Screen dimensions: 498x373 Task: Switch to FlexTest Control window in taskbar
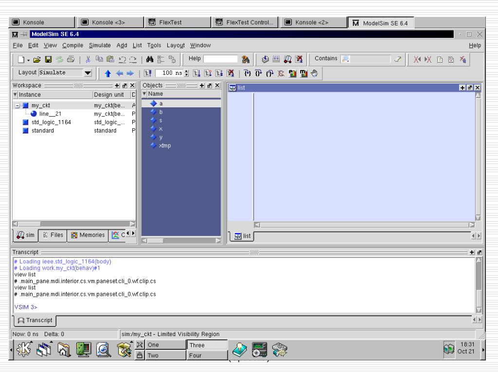point(245,22)
